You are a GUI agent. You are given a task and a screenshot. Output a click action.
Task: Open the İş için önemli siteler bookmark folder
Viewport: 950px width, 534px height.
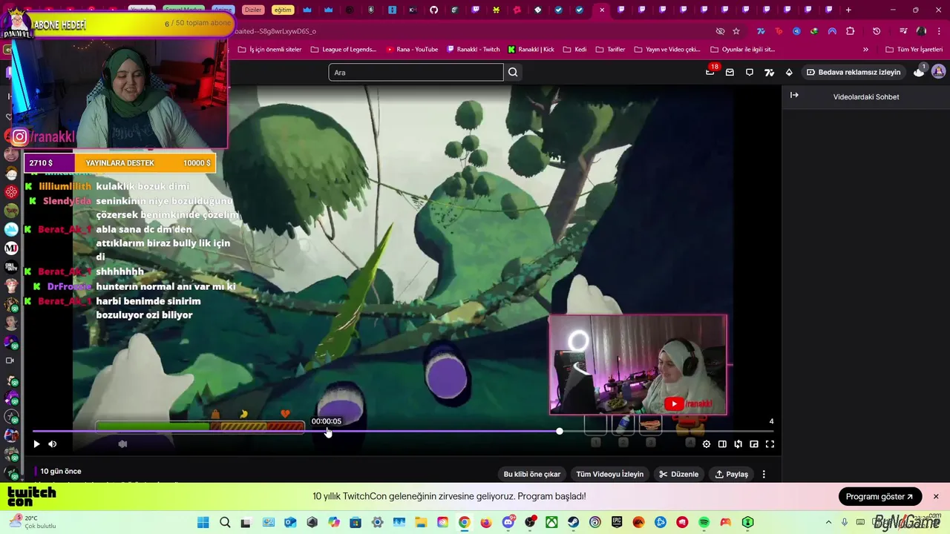[x=269, y=50]
